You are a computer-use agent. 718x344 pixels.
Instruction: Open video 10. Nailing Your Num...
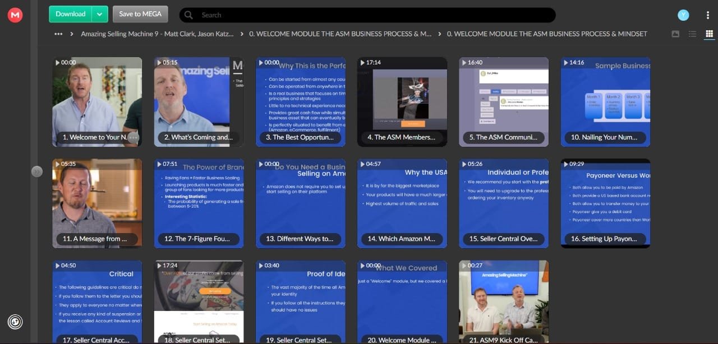[606, 102]
